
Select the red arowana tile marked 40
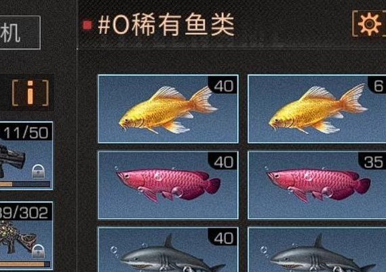(x=168, y=185)
